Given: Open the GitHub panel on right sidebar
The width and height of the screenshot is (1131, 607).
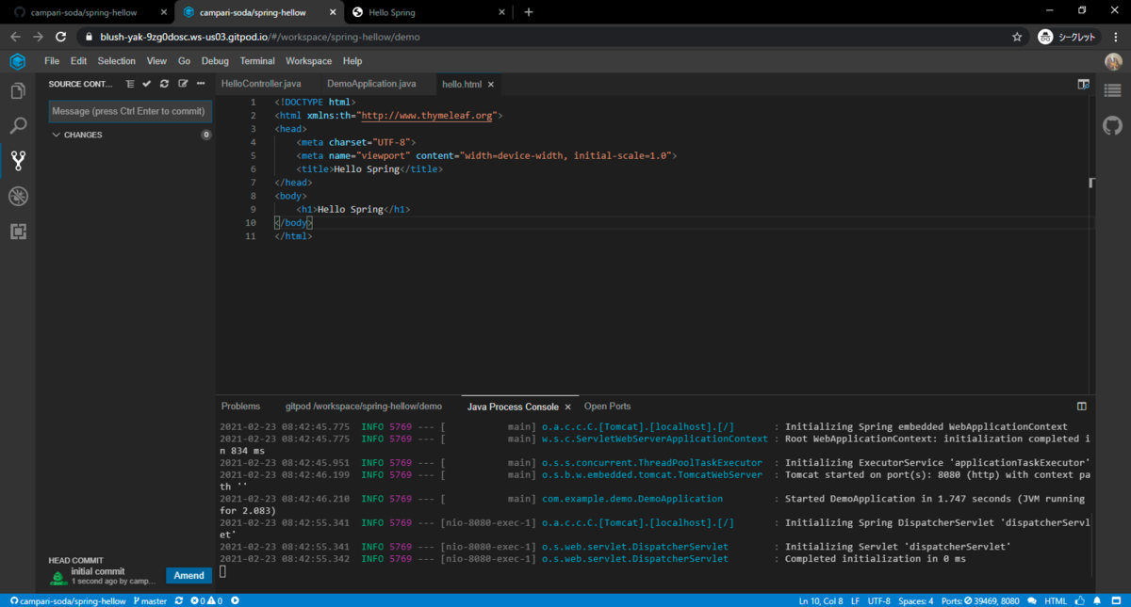Looking at the screenshot, I should (1113, 125).
